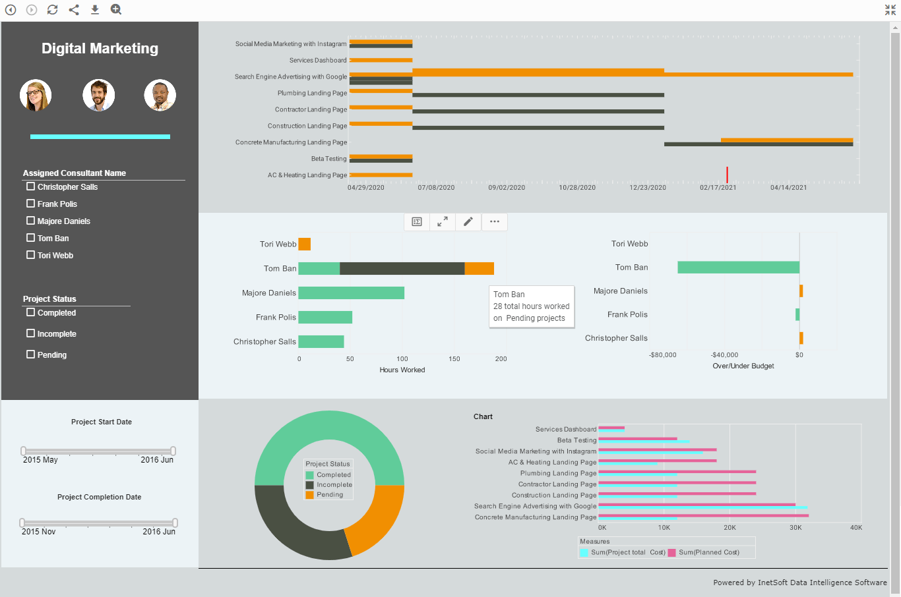The height and width of the screenshot is (597, 901).
Task: Show chart data using the summary table icon
Action: 417,222
